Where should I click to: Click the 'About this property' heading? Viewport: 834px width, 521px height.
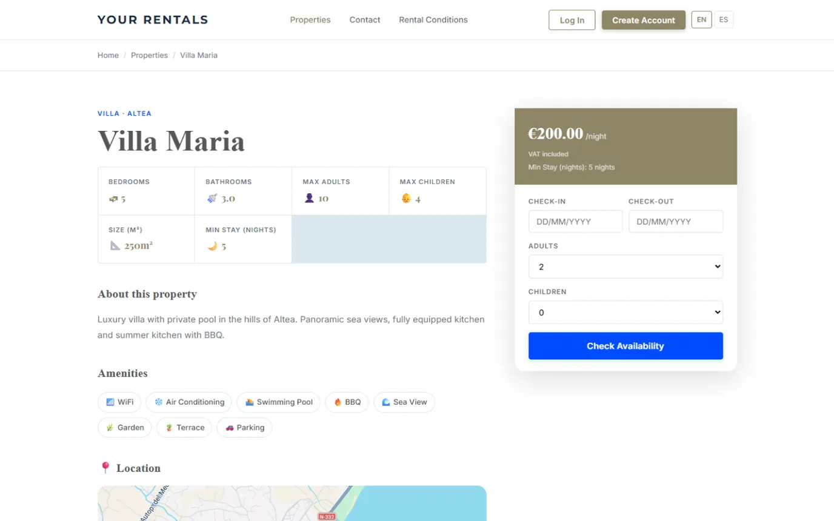147,294
